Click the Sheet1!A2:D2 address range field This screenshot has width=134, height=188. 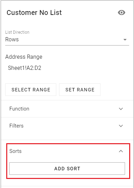tap(25, 68)
